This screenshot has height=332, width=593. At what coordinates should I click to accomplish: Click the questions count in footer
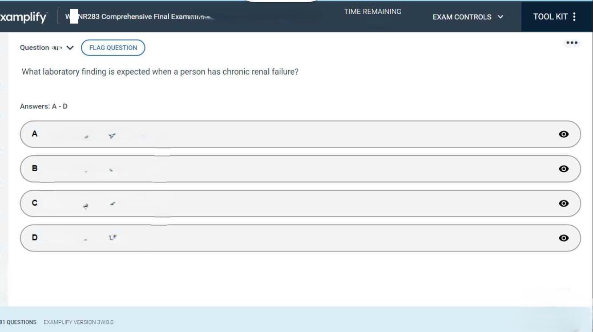click(x=18, y=322)
